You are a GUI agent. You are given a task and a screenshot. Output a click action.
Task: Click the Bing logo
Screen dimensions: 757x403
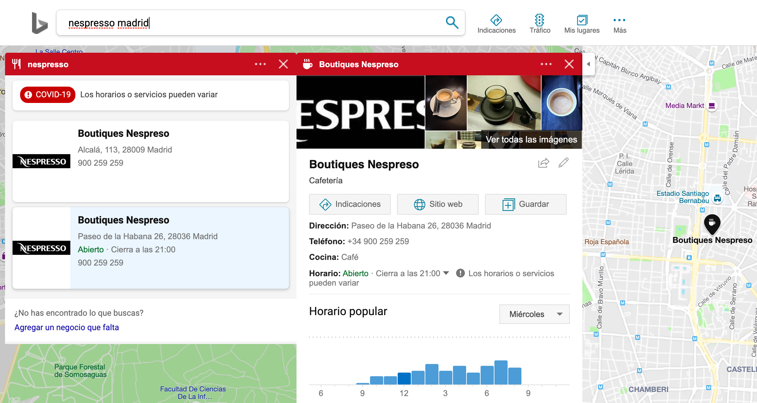pyautogui.click(x=40, y=23)
